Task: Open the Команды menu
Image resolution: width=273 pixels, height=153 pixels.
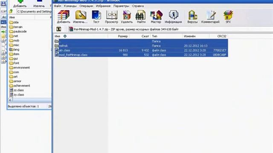Action: point(70,6)
